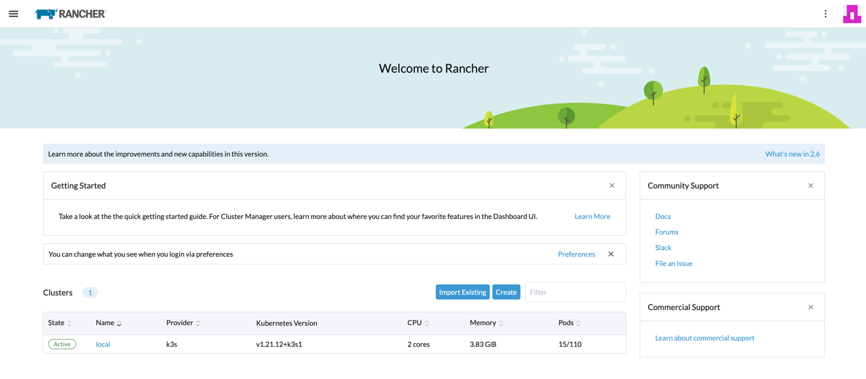Image resolution: width=866 pixels, height=379 pixels.
Task: Close the Getting Started panel
Action: (x=612, y=186)
